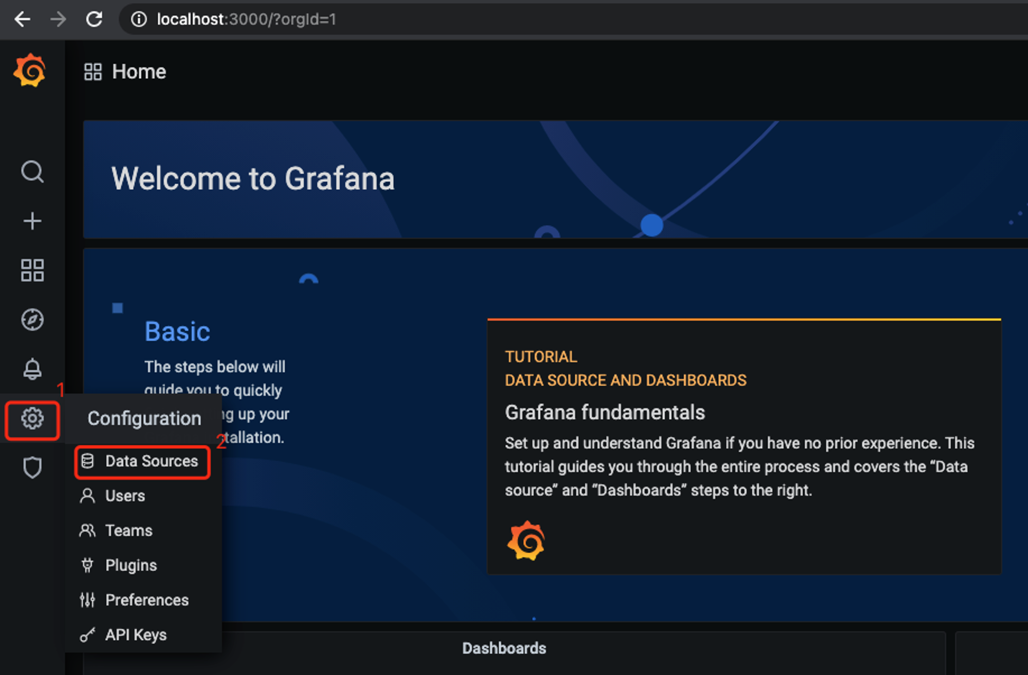Click the Basic heading
Viewport: 1028px width, 675px height.
177,332
